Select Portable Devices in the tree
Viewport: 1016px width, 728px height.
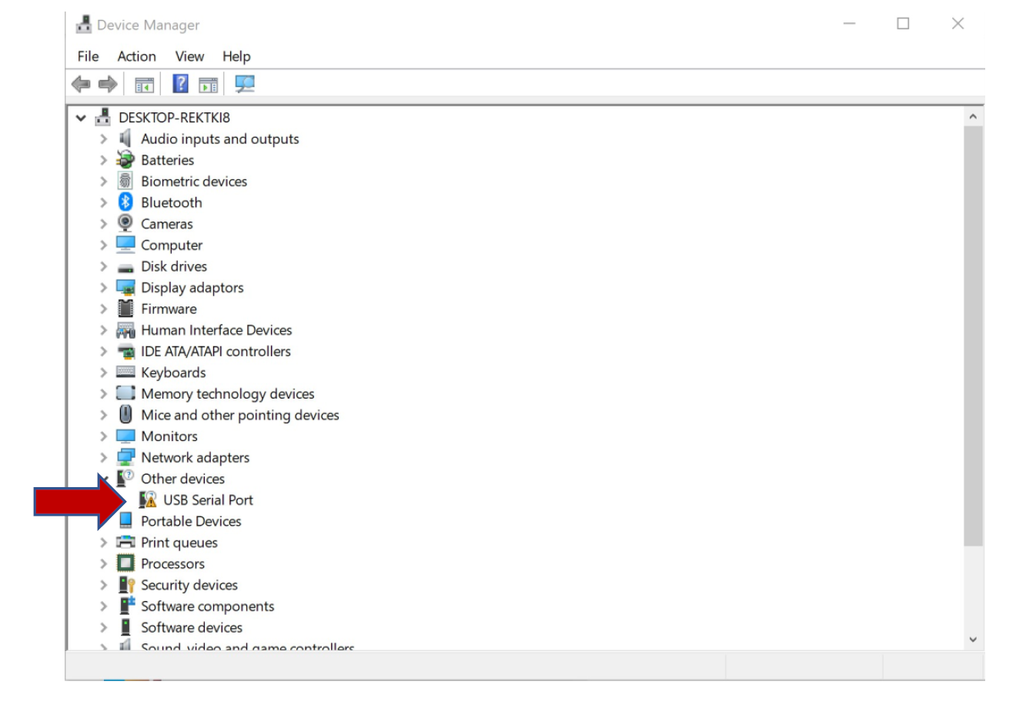pos(191,521)
